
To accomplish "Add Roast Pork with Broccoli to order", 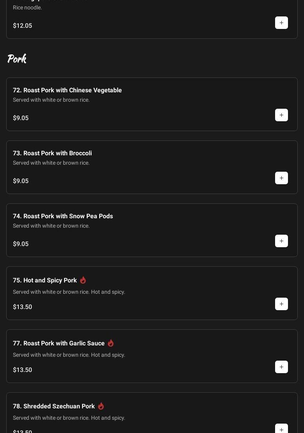I will pyautogui.click(x=281, y=178).
